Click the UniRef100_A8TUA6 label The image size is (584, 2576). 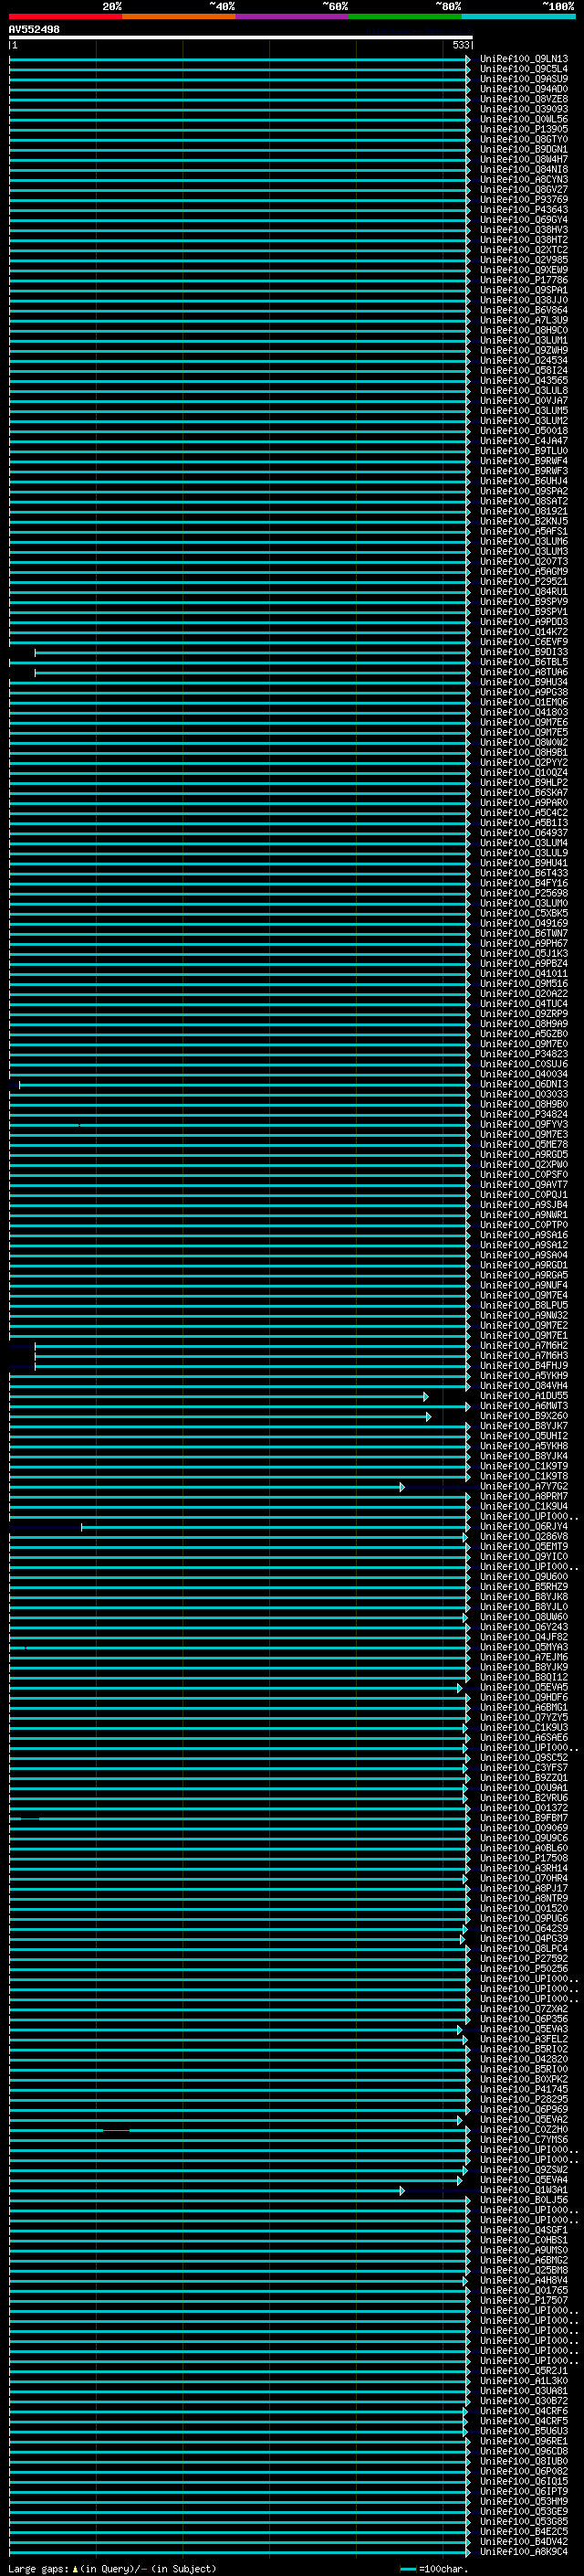524,672
